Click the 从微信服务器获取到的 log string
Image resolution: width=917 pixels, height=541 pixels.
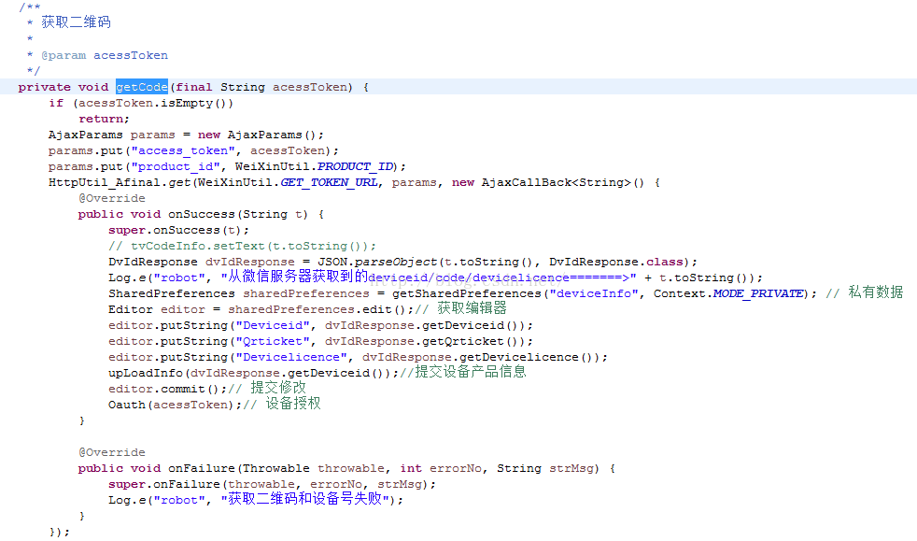click(x=428, y=277)
